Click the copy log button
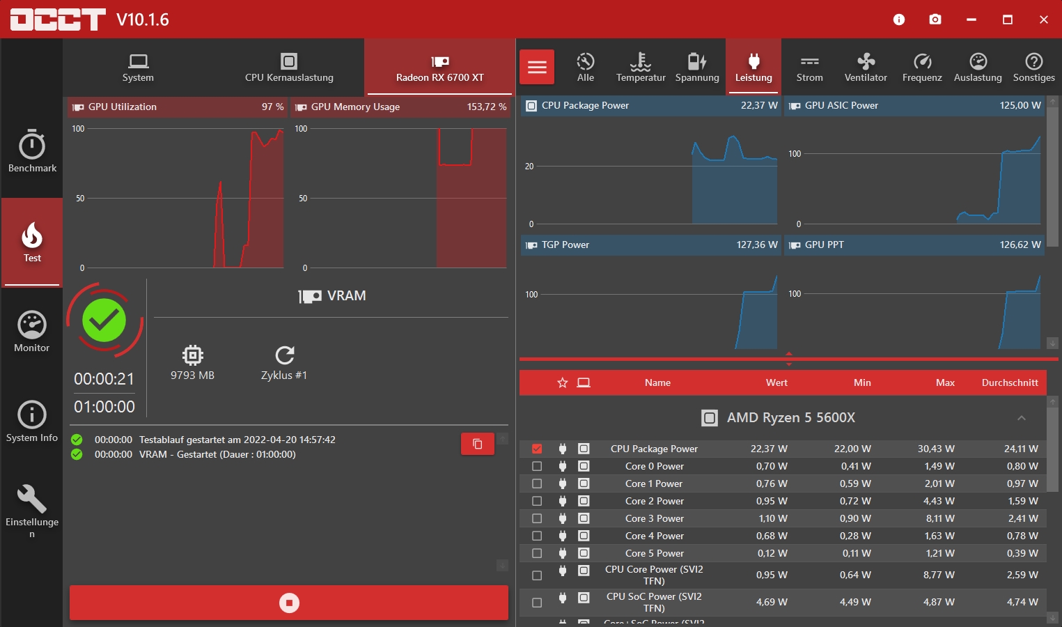This screenshot has width=1062, height=627. coord(478,444)
